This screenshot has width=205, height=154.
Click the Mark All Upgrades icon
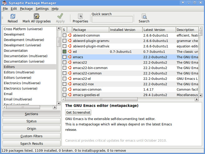37,16
